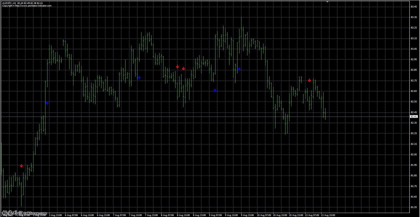This screenshot has width=420, height=217.
Task: Click price scale label 82.65
Action: [x=414, y=91]
